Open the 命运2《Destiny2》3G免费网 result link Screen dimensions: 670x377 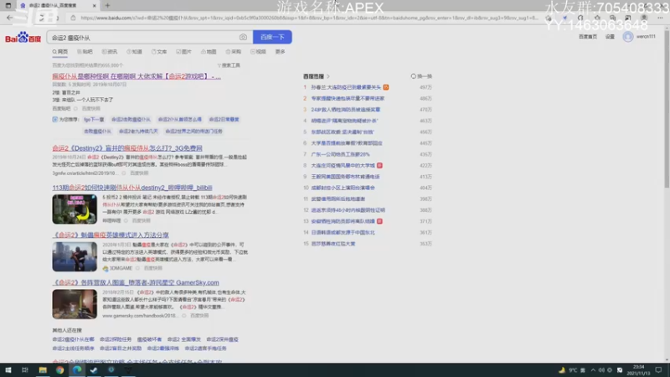[127, 148]
